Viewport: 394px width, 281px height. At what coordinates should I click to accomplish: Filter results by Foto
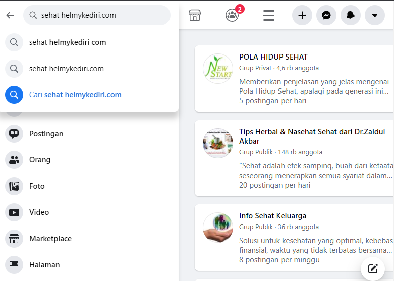tap(89, 186)
